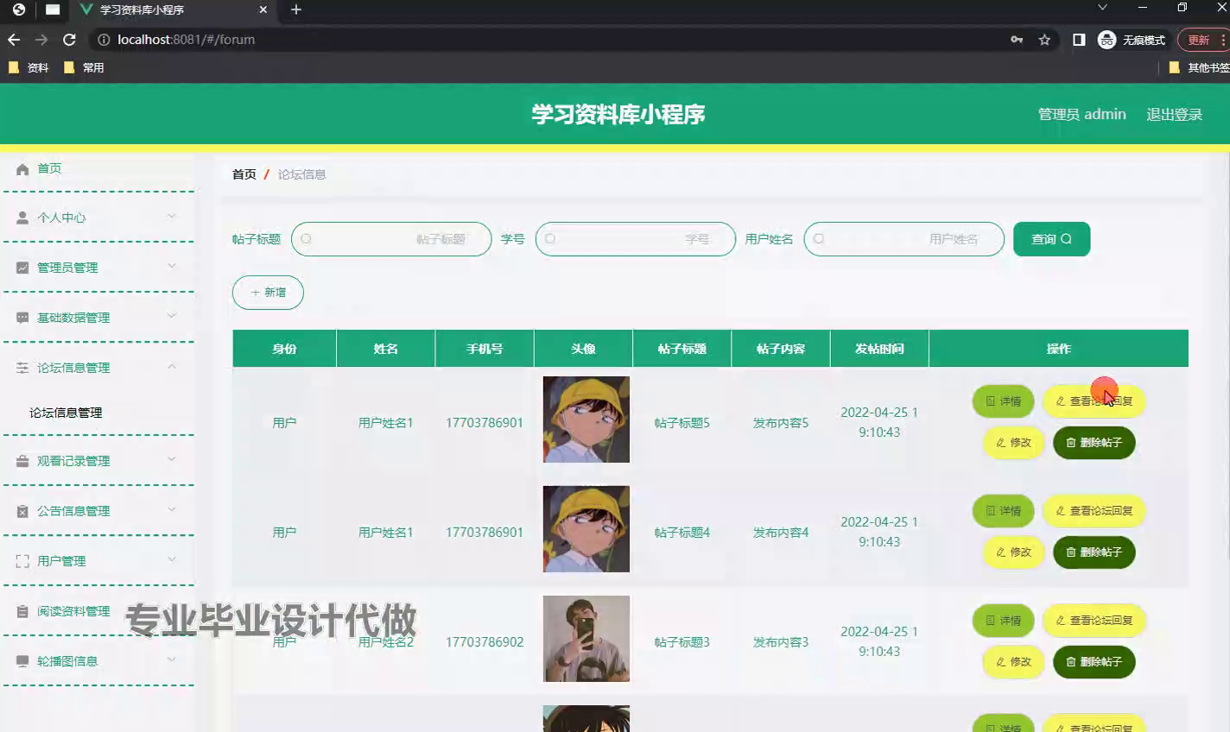This screenshot has height=732, width=1230.
Task: Focus the 帖子标题 search input field
Action: click(x=391, y=239)
